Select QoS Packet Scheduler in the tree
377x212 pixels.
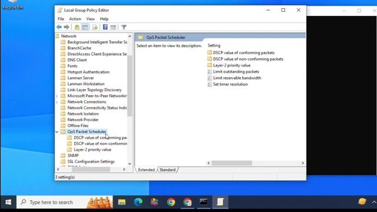[x=87, y=132]
